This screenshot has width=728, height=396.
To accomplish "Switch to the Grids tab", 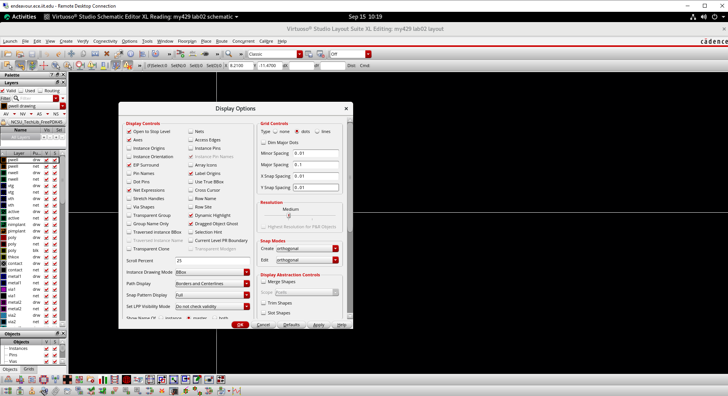I will tap(29, 369).
